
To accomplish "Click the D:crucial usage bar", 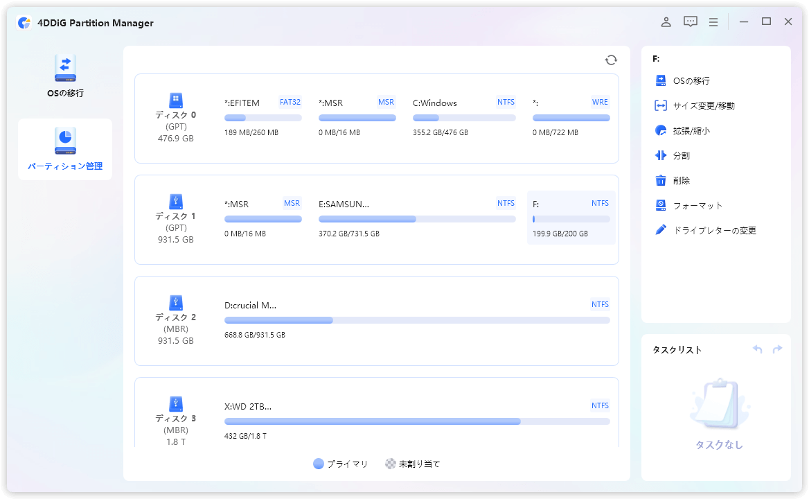I will 417,320.
